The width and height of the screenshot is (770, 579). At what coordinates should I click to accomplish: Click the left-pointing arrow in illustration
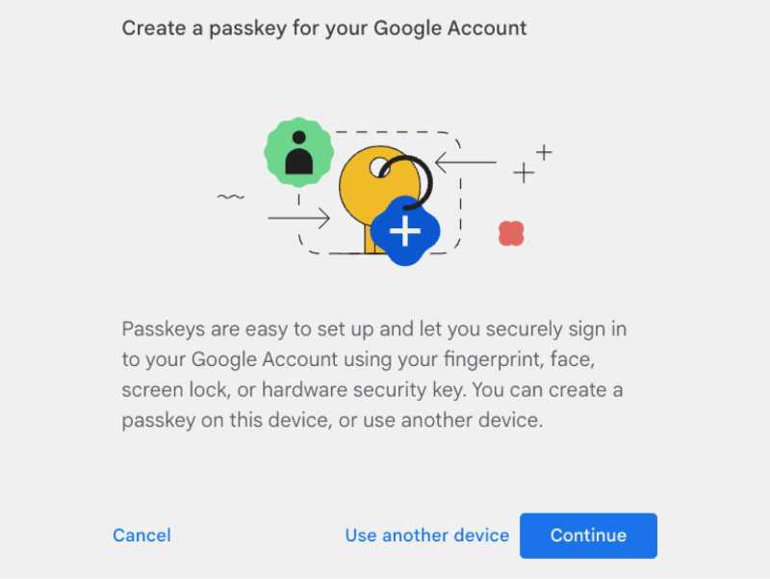(x=466, y=162)
